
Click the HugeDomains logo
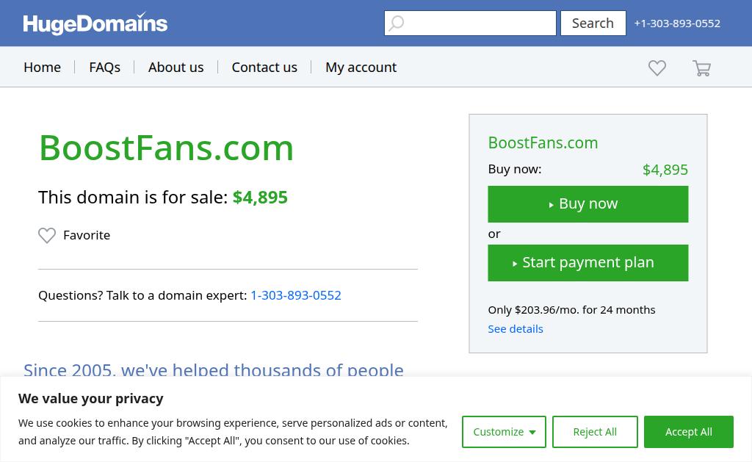click(x=95, y=24)
